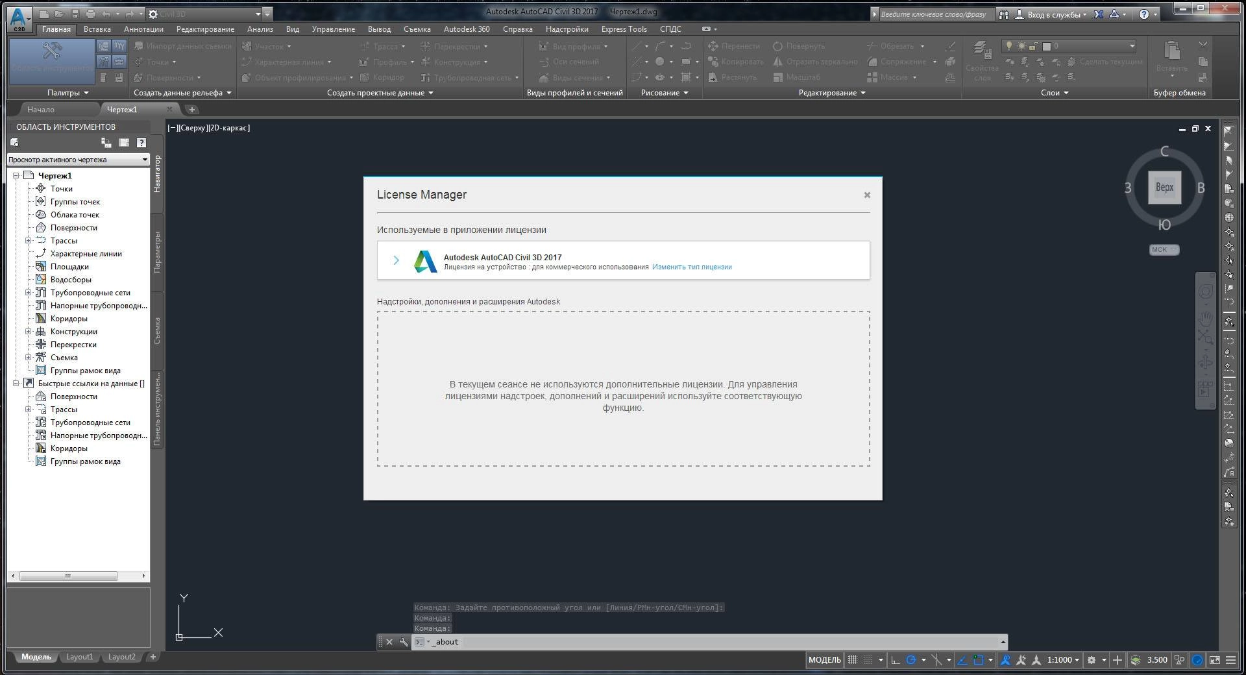Toggle object snap tracking in status bar
Viewport: 1246px width, 675px height.
tap(962, 660)
